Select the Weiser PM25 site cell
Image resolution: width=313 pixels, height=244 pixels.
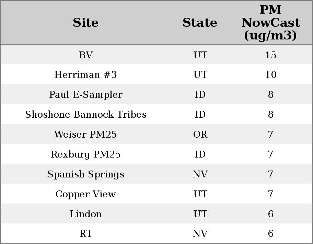point(86,135)
